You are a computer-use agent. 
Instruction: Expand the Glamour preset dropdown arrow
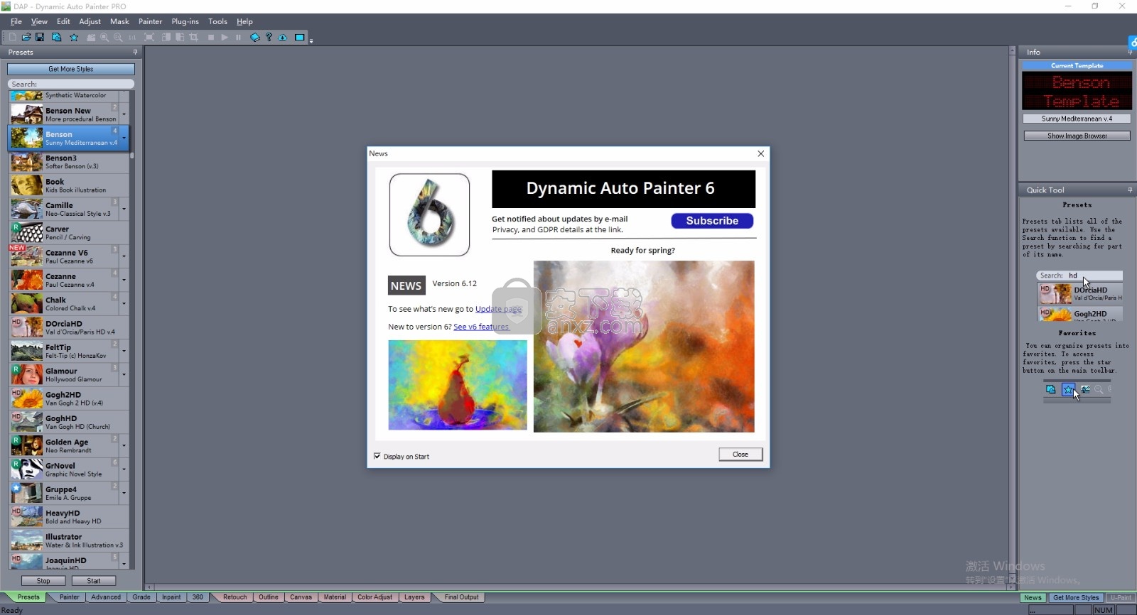tap(124, 374)
